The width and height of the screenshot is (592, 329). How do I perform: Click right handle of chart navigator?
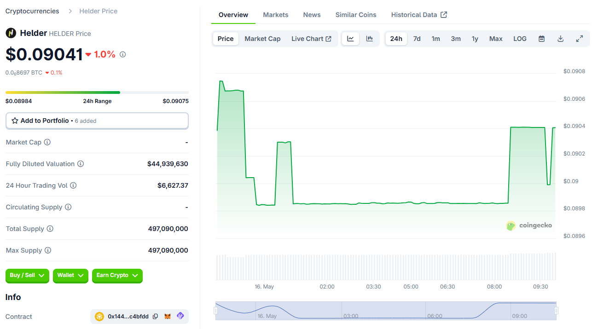[557, 311]
